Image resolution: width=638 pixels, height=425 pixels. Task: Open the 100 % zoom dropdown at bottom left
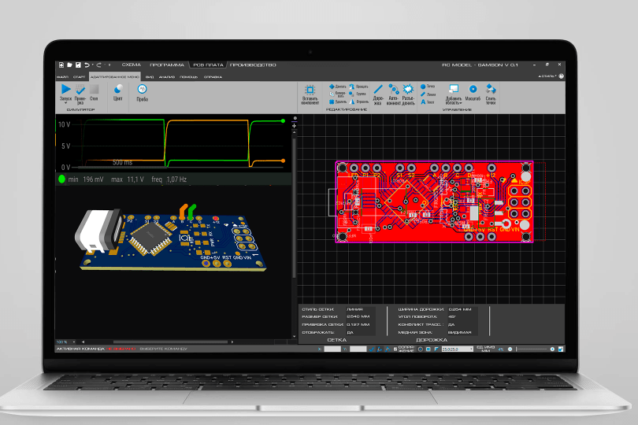66,342
